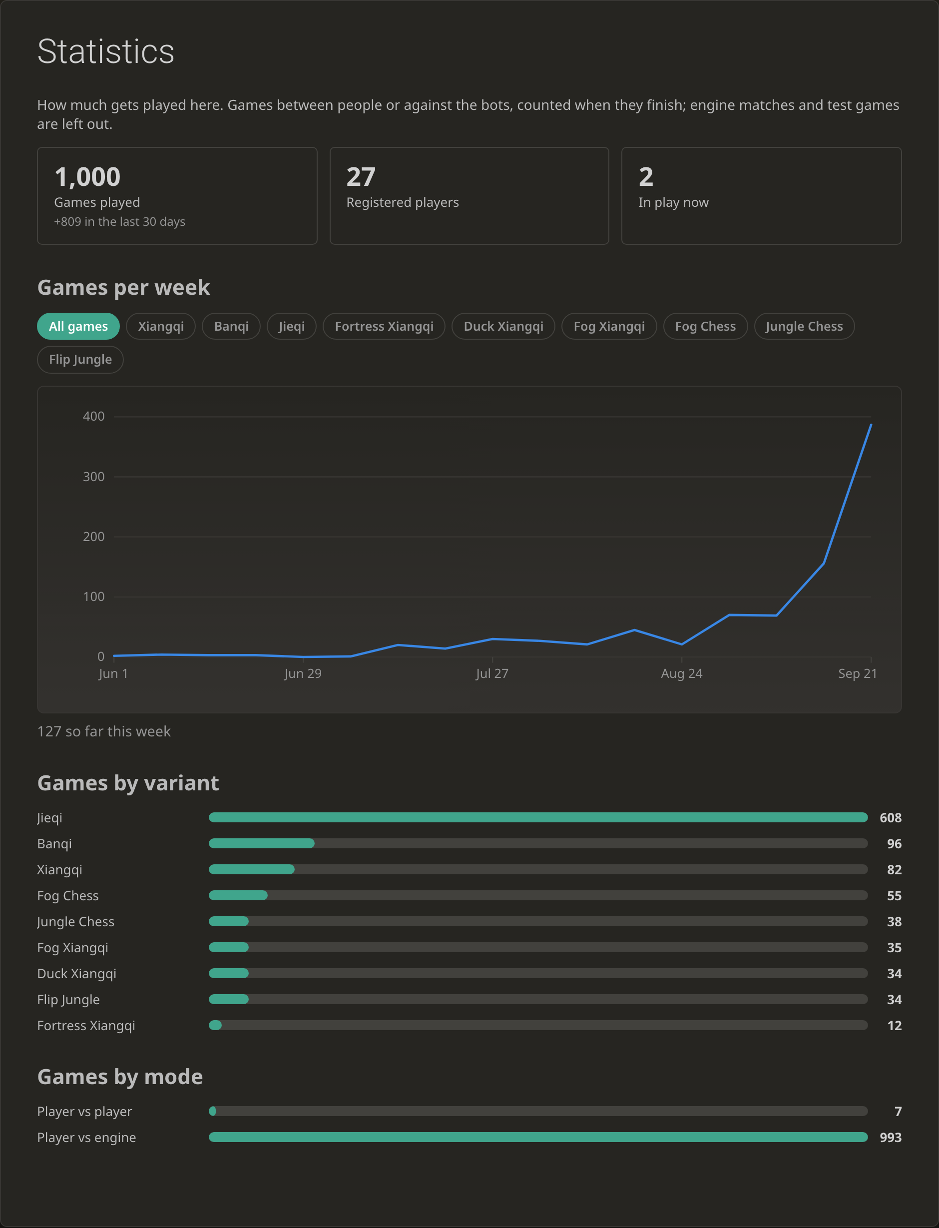Click the 400 y-axis label
939x1228 pixels.
(93, 417)
